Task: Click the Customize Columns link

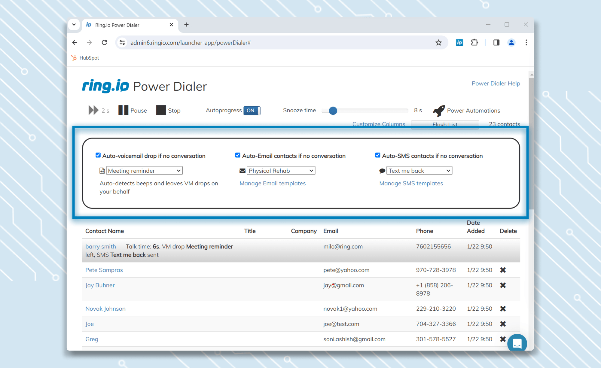Action: [379, 124]
